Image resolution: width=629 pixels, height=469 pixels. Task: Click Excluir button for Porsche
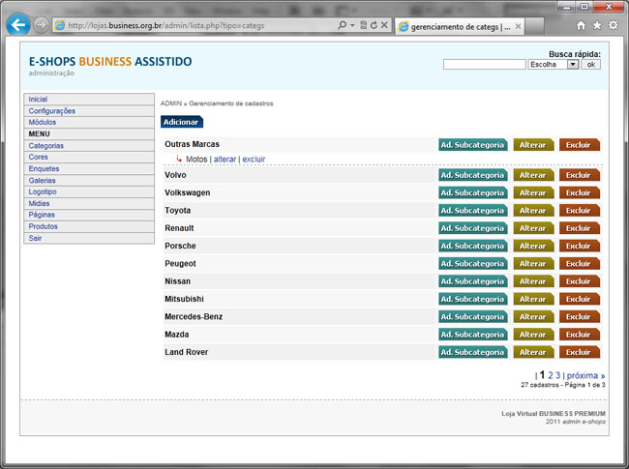[x=578, y=246]
